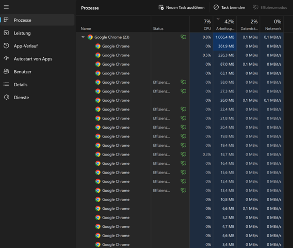The image size is (293, 248).
Task: Open the Benutzer users icon
Action: point(6,71)
